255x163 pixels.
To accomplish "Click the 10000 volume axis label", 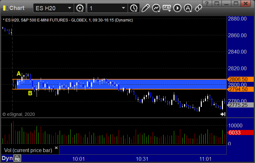I will pyautogui.click(x=235, y=125).
